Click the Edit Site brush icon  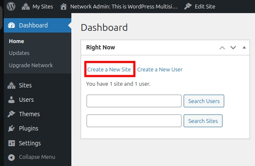(x=188, y=6)
